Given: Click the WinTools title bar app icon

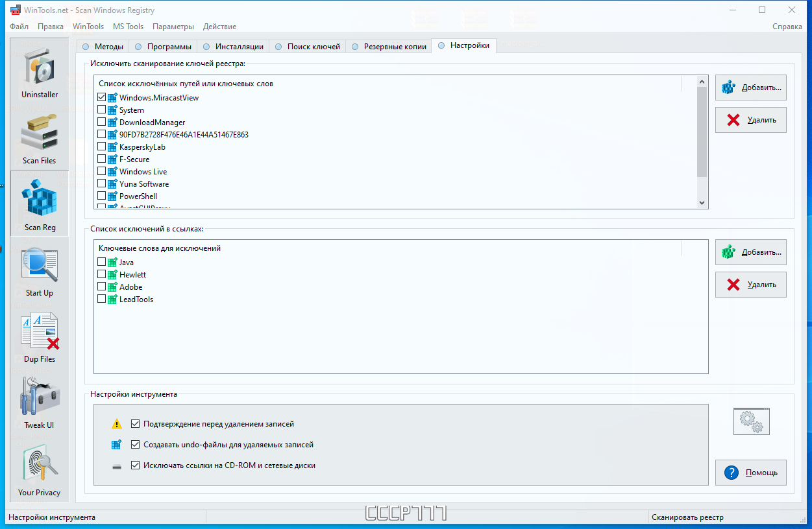Looking at the screenshot, I should 16,10.
